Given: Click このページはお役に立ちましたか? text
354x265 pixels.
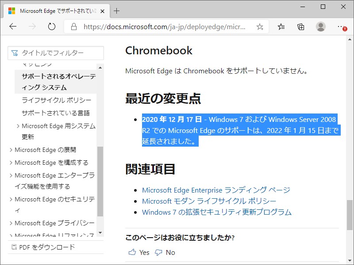Looking at the screenshot, I should tap(180, 238).
